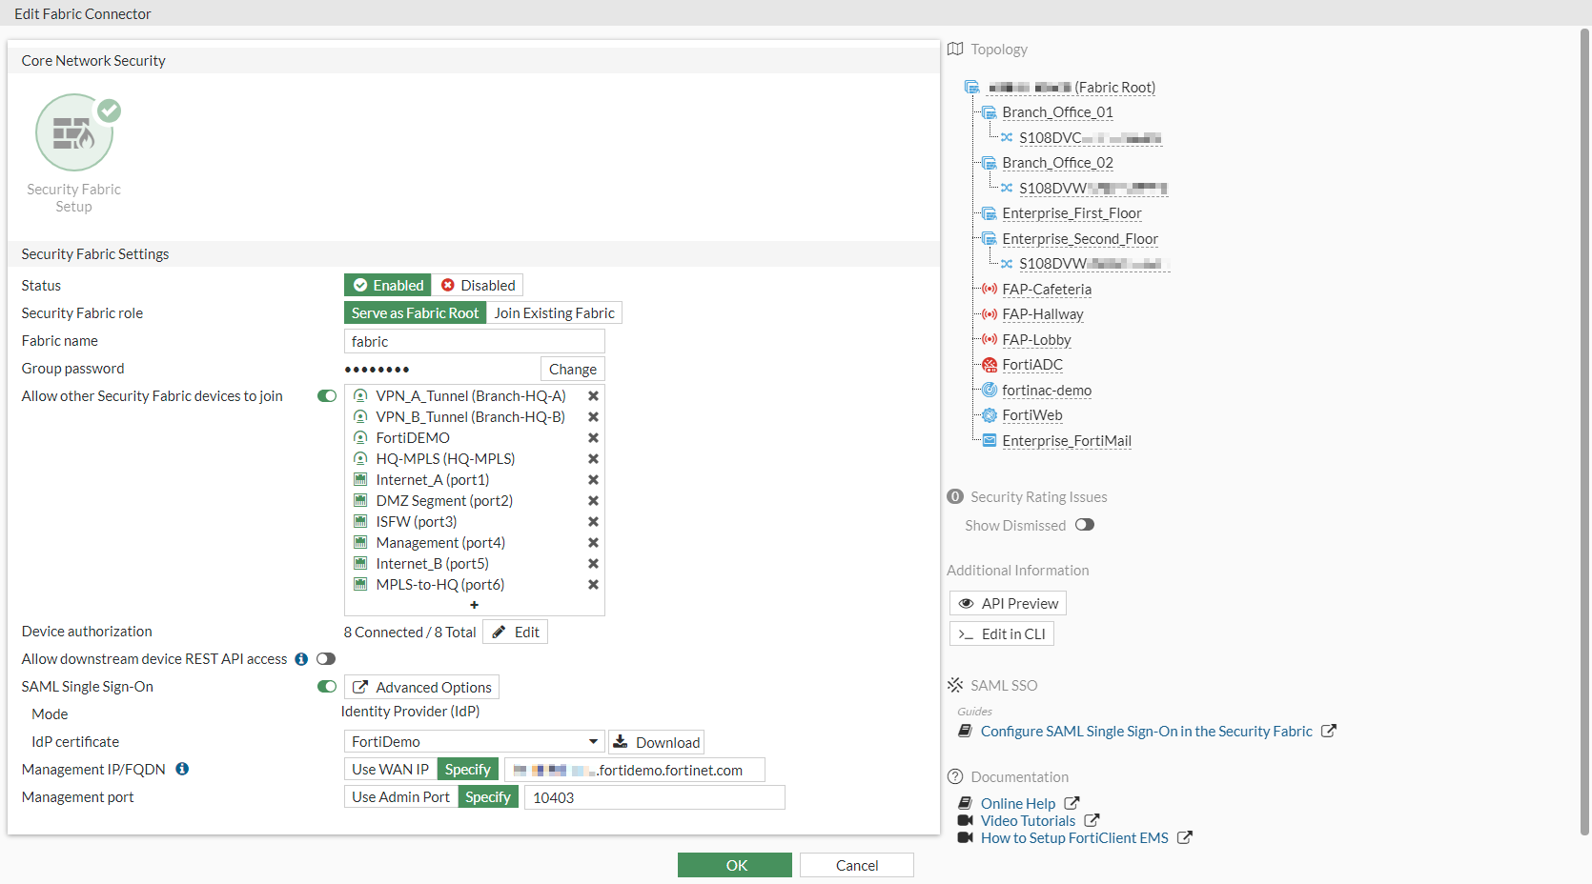The height and width of the screenshot is (884, 1592).
Task: Click the Enterprise_FortiMail device icon
Action: tap(990, 440)
